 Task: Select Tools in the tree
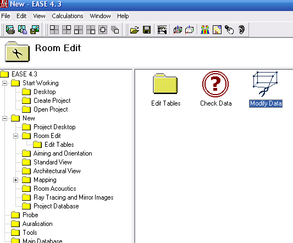30,233
